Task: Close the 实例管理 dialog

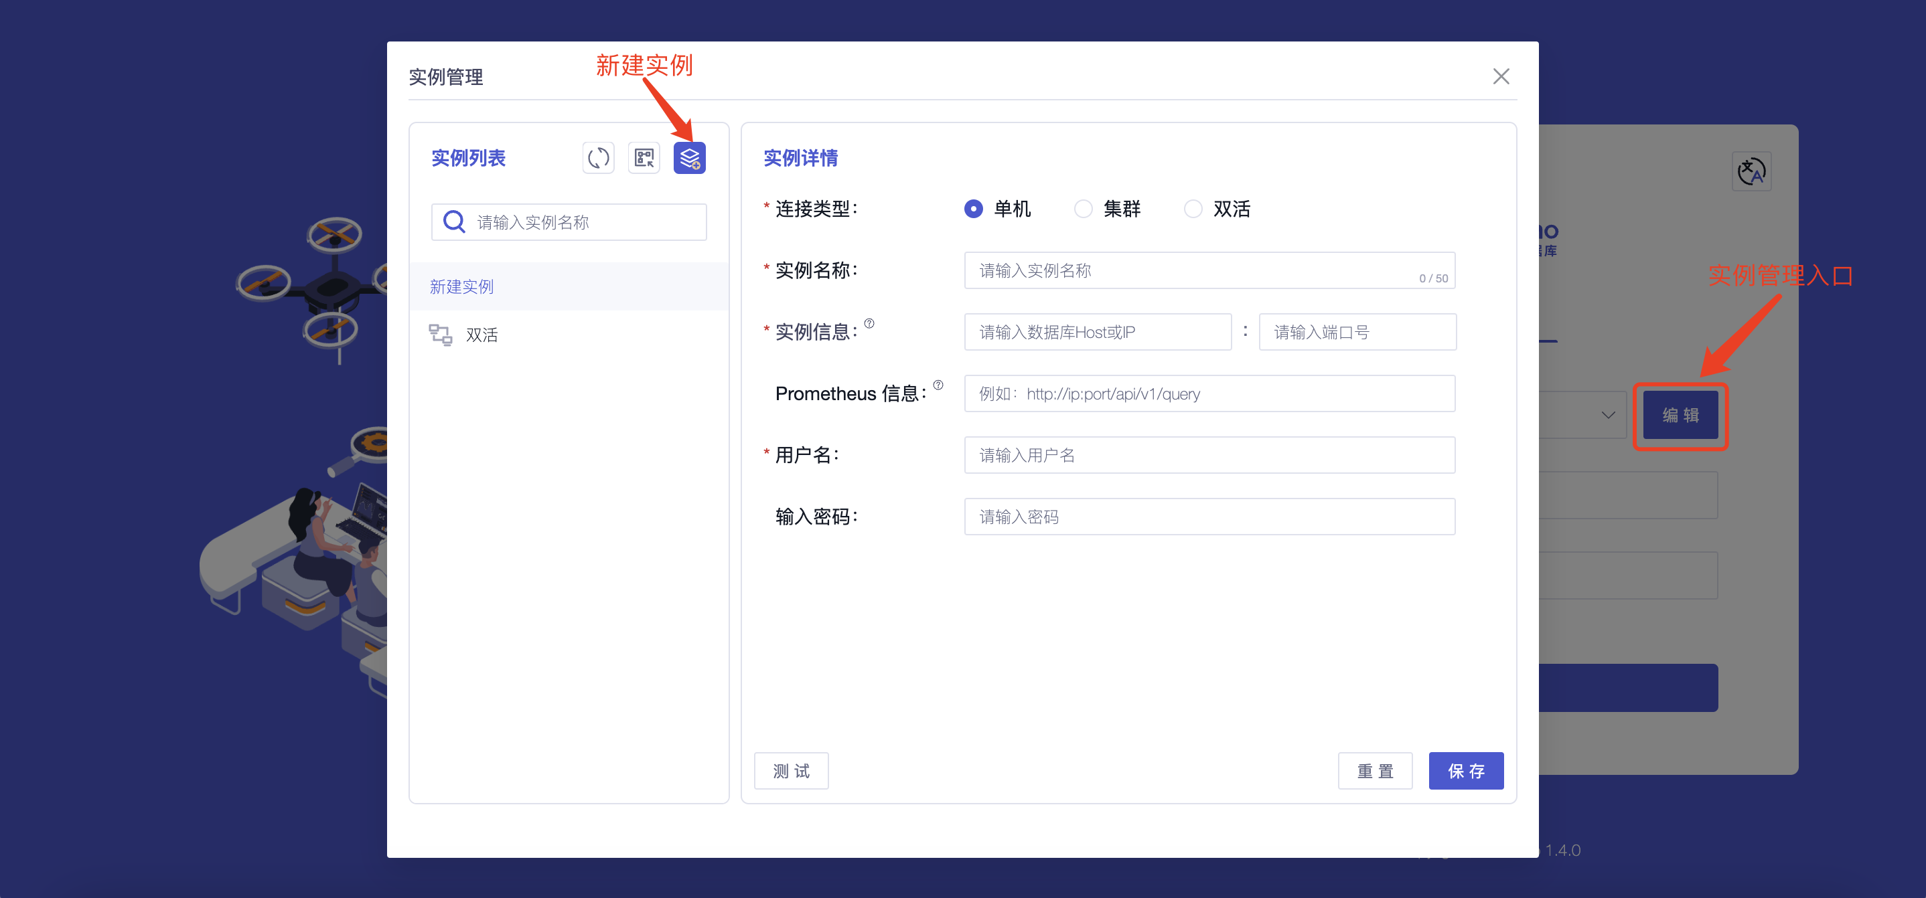Action: [1501, 76]
